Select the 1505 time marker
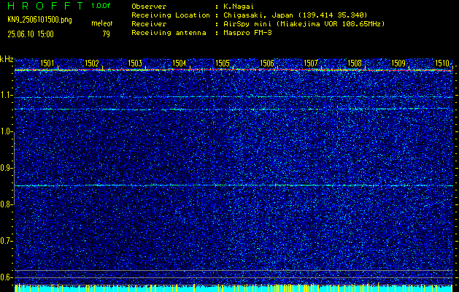 click(x=223, y=64)
